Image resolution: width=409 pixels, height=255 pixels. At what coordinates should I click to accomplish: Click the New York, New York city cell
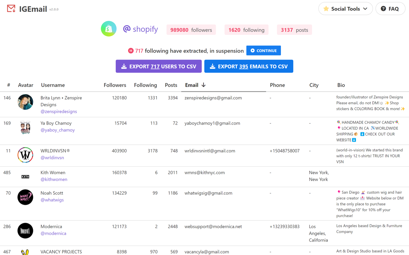click(319, 176)
